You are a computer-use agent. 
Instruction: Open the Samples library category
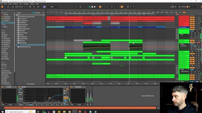[6, 53]
